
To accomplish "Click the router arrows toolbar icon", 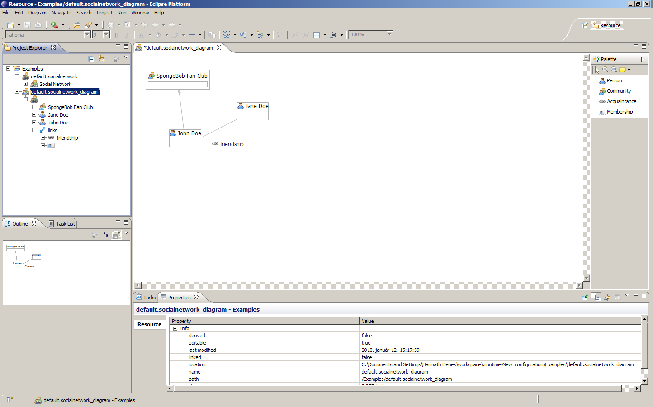I will click(x=333, y=35).
